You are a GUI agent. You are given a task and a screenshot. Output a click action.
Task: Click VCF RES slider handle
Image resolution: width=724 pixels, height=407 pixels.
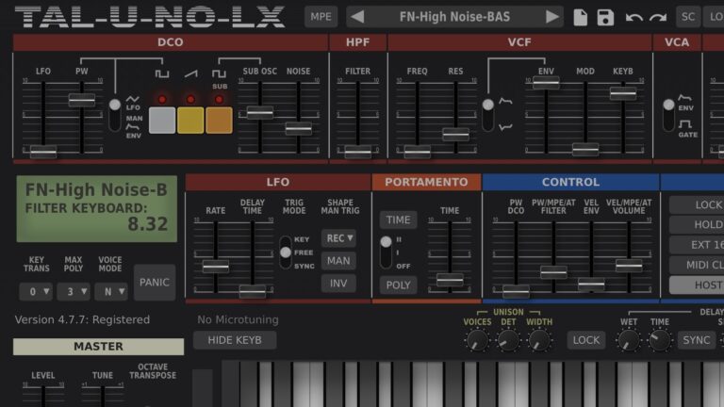pos(455,134)
